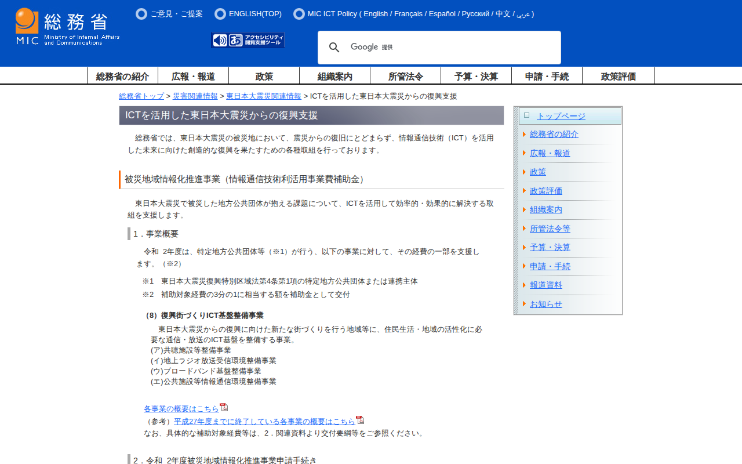This screenshot has width=742, height=464.
Task: Go to 申請・手続 in the top navigation
Action: click(547, 76)
